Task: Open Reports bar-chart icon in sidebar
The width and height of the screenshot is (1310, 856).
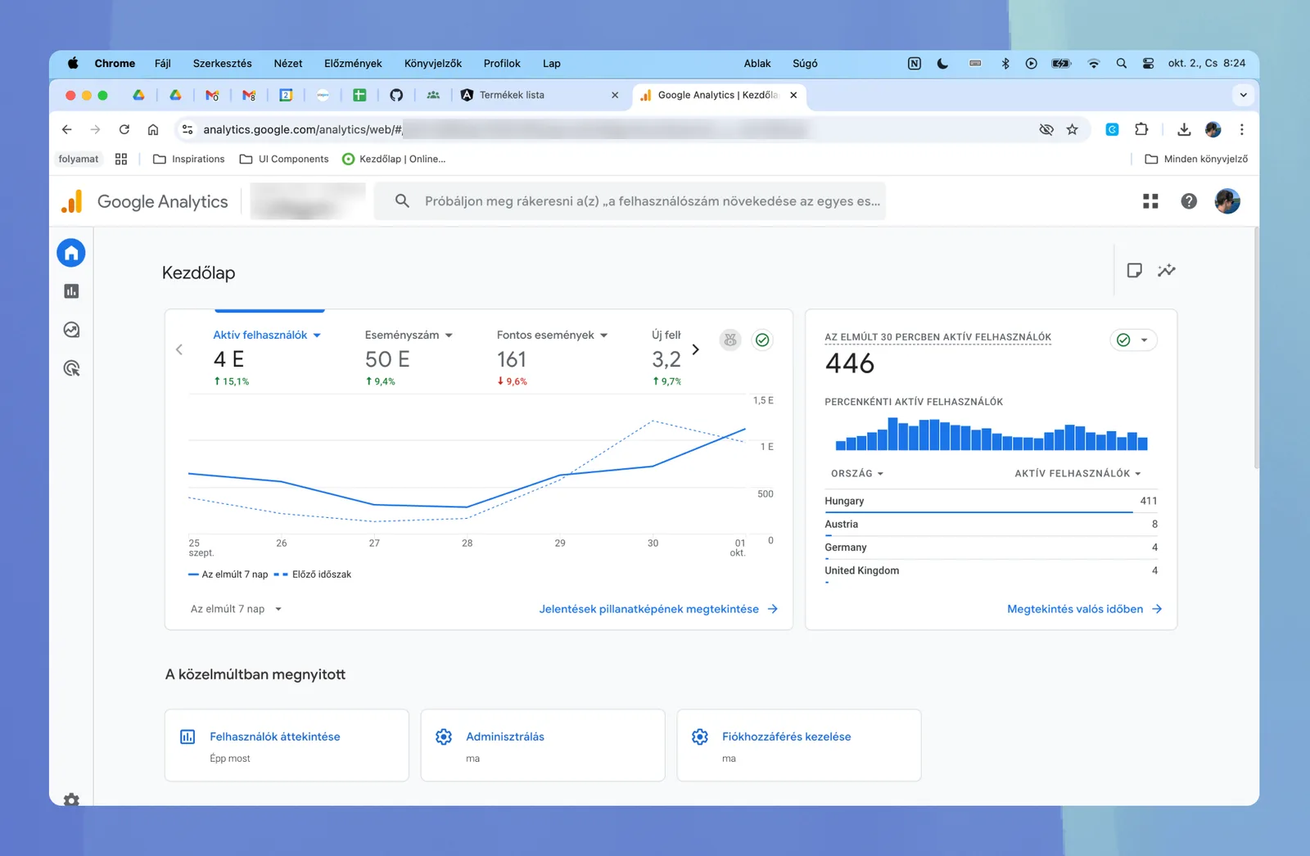Action: (71, 291)
